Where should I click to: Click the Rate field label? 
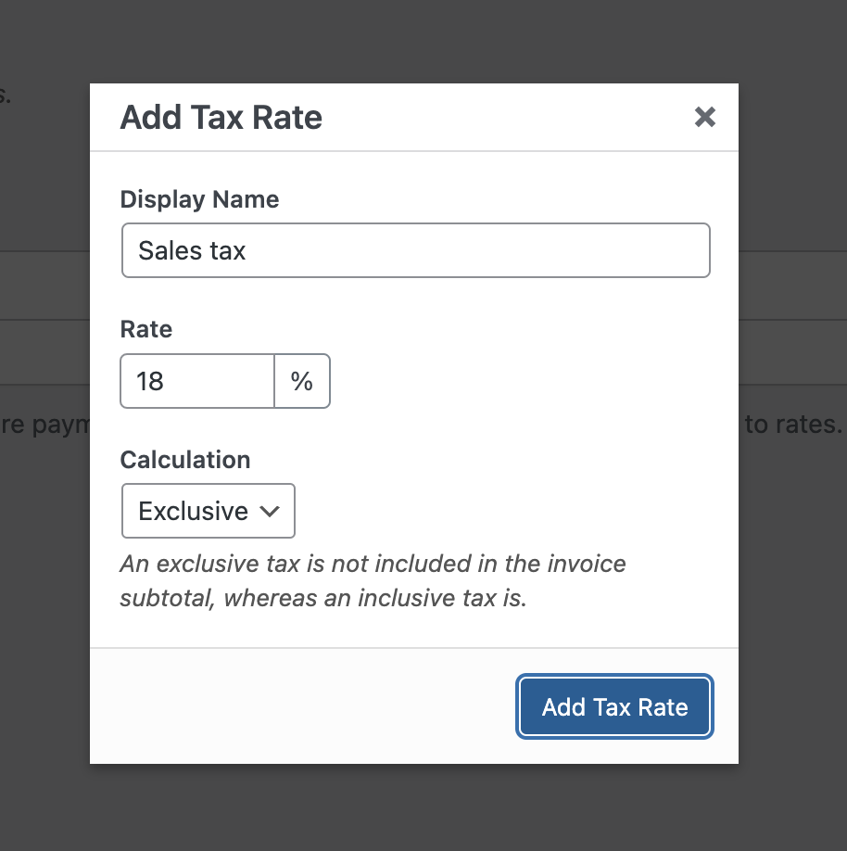pos(146,329)
